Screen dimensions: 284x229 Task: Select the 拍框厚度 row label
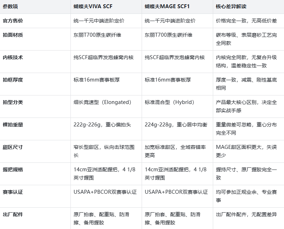pos(13,80)
